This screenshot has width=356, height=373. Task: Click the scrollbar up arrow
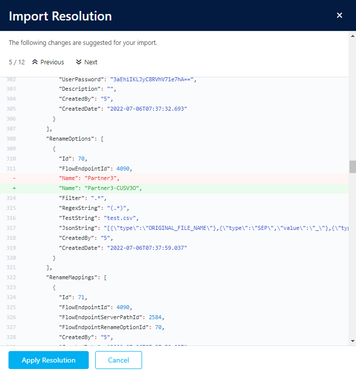click(x=353, y=80)
